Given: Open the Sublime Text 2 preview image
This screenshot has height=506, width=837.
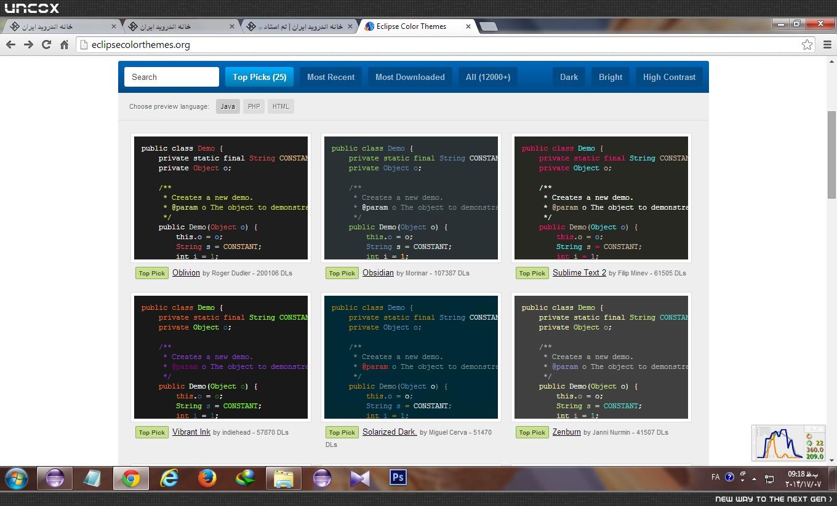Looking at the screenshot, I should coord(601,198).
